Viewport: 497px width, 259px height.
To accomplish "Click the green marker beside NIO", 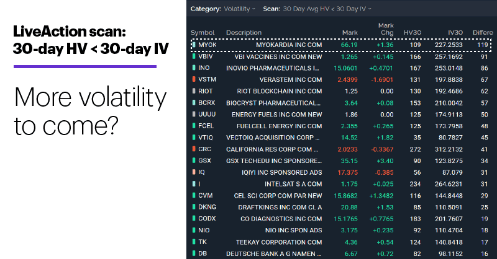I will (x=193, y=230).
